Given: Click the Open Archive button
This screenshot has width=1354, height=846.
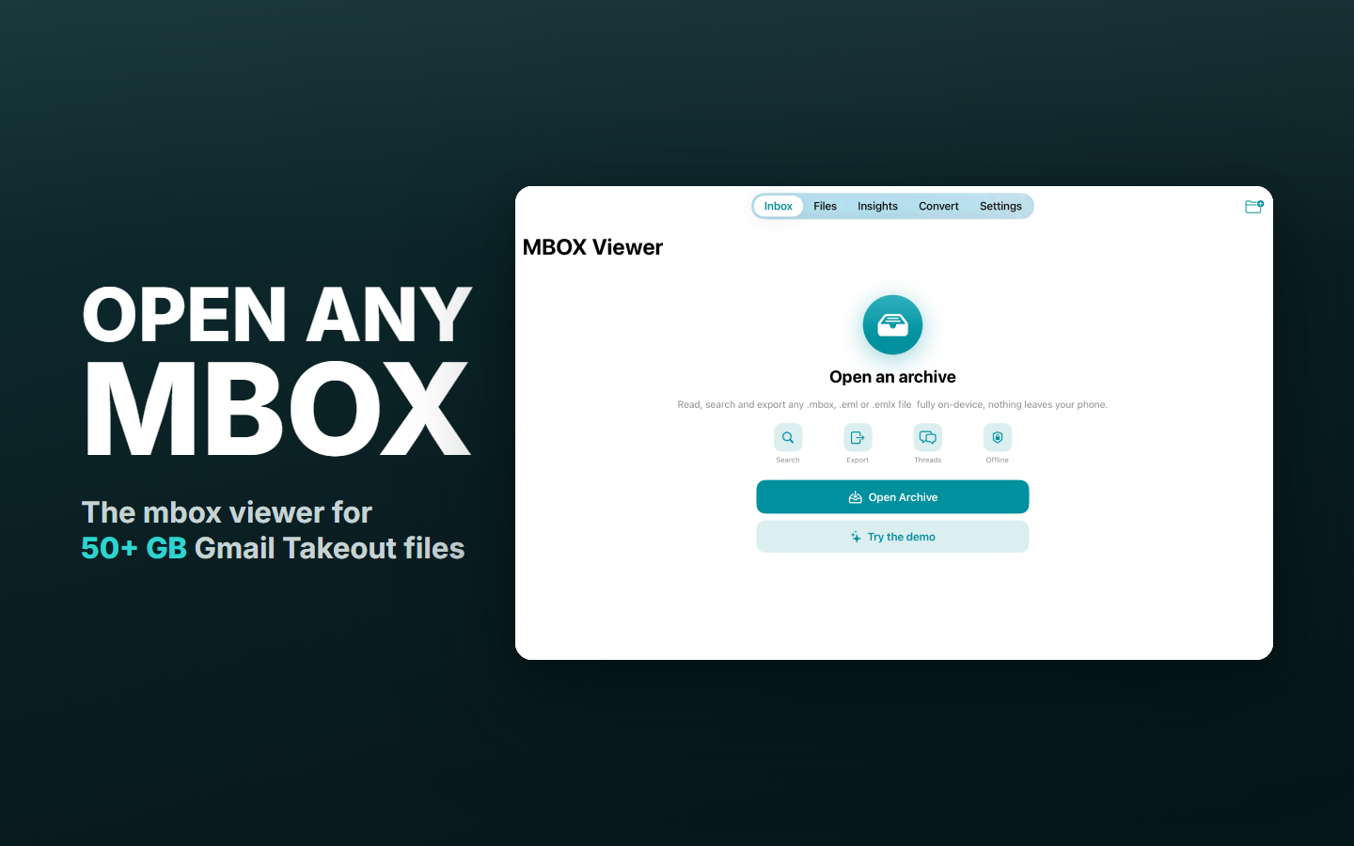Looking at the screenshot, I should pos(892,497).
